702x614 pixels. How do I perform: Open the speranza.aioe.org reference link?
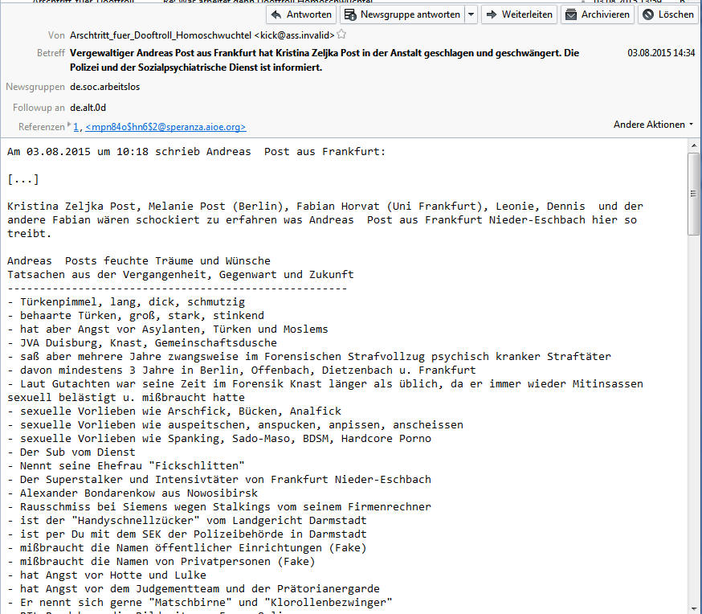click(x=165, y=127)
